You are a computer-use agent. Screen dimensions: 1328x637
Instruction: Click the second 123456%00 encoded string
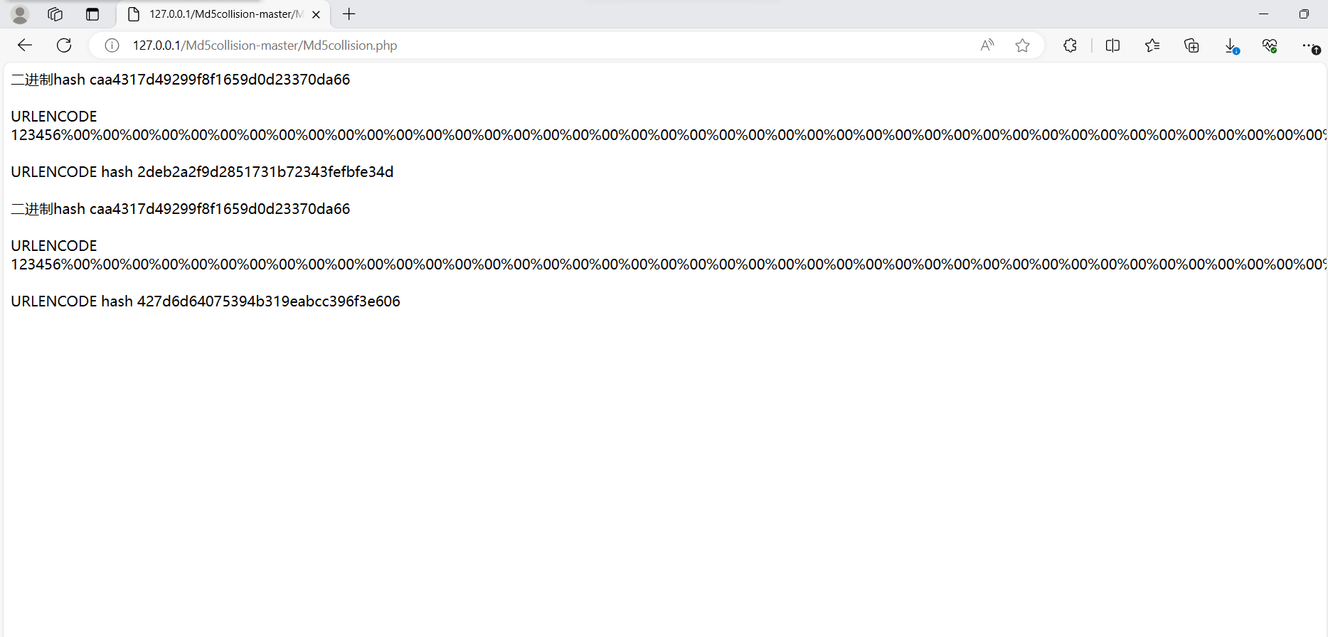coord(669,264)
